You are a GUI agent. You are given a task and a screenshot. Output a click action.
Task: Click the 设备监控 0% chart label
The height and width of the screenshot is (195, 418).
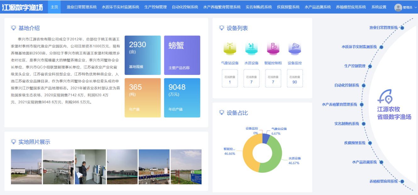coord(252,131)
